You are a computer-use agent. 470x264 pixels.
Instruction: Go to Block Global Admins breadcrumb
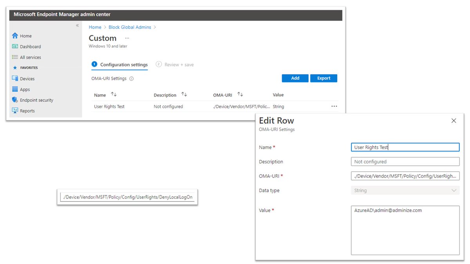click(130, 27)
